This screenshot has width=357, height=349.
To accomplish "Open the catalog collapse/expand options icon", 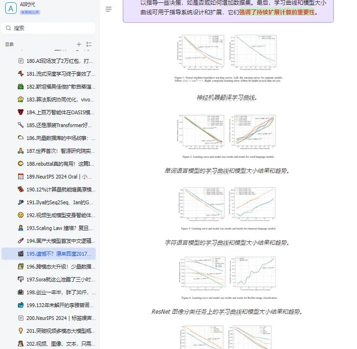I will click(89, 44).
